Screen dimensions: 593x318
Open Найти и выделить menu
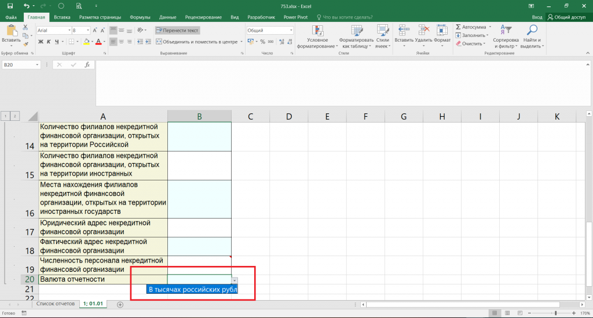tap(532, 36)
